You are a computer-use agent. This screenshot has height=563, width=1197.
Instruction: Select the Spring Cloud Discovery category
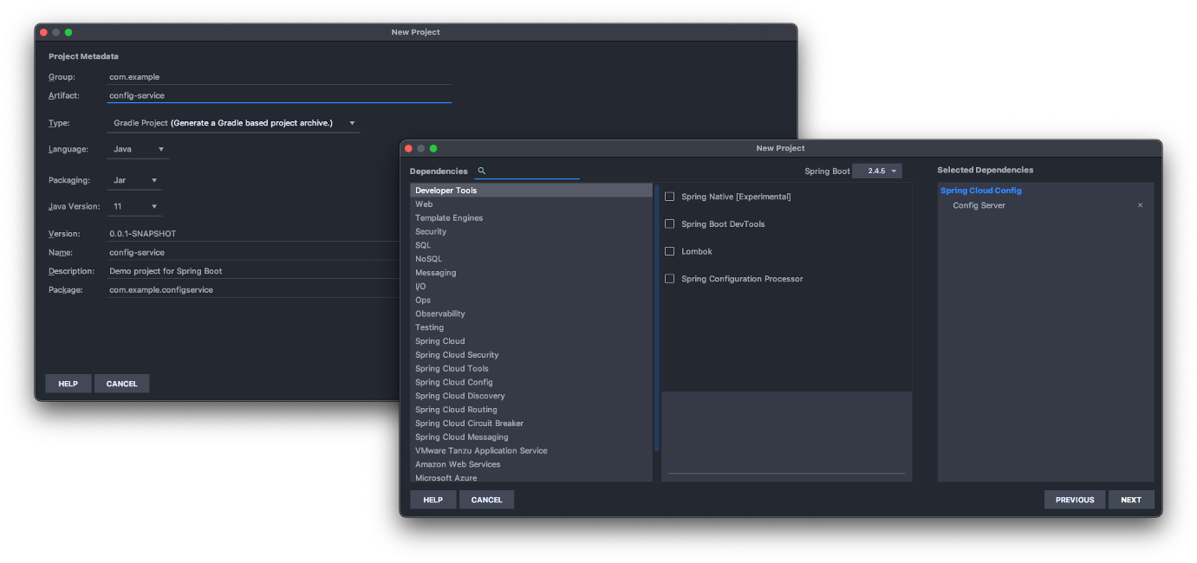click(531, 396)
